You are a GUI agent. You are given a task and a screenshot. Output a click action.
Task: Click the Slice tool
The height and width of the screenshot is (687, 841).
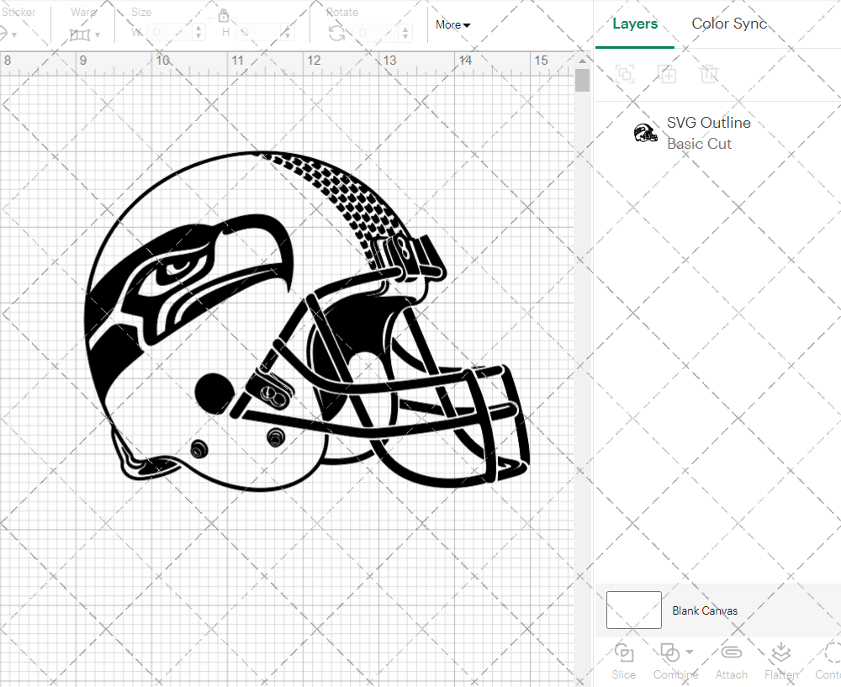624,661
